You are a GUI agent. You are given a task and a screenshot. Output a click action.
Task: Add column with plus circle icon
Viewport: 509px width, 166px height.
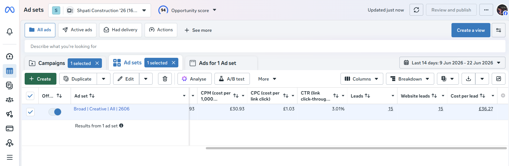pos(503,96)
